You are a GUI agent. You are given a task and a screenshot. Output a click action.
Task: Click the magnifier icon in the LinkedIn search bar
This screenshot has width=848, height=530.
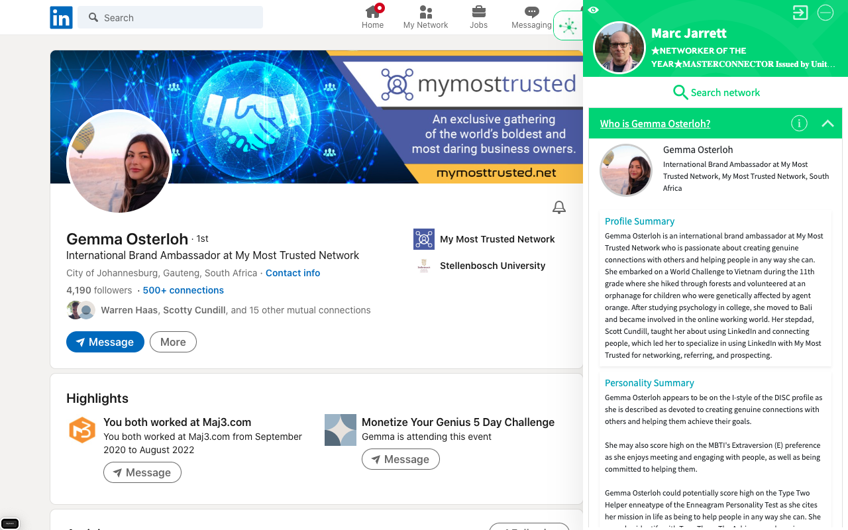pyautogui.click(x=93, y=17)
